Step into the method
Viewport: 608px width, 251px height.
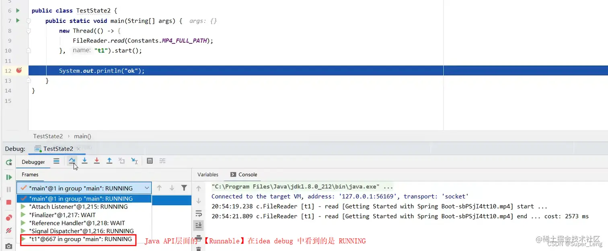click(x=84, y=161)
